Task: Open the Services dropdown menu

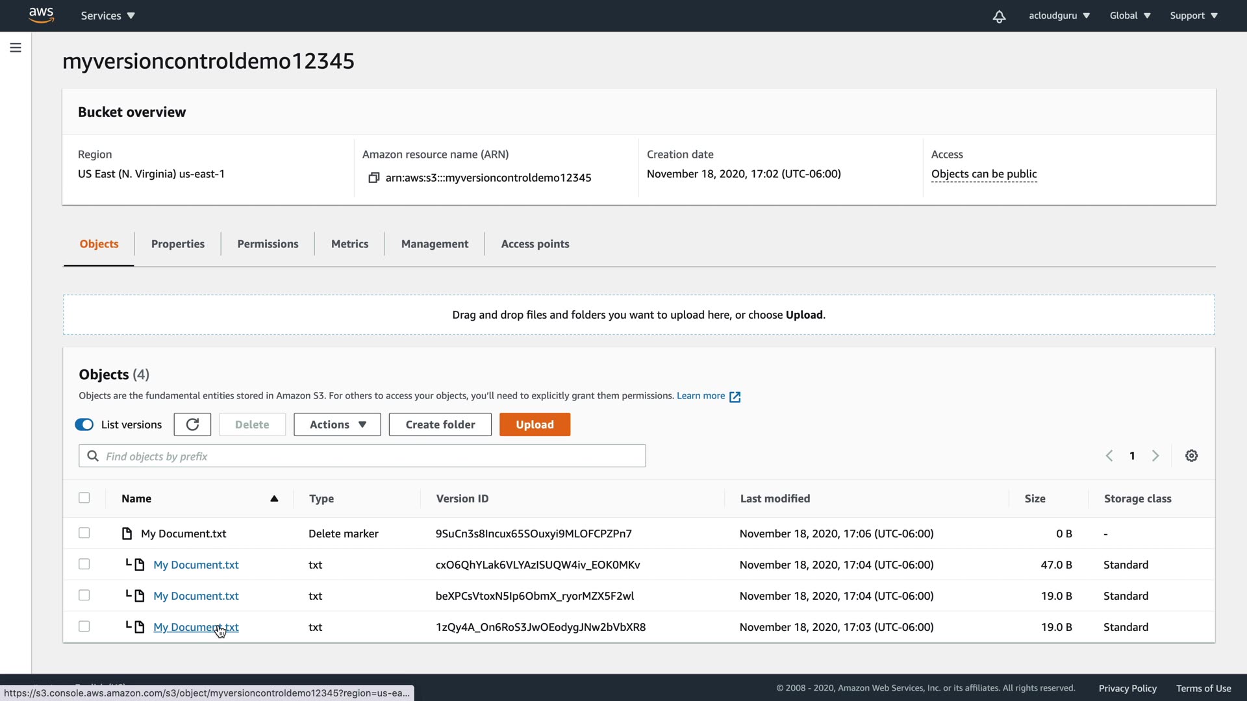Action: (x=108, y=16)
